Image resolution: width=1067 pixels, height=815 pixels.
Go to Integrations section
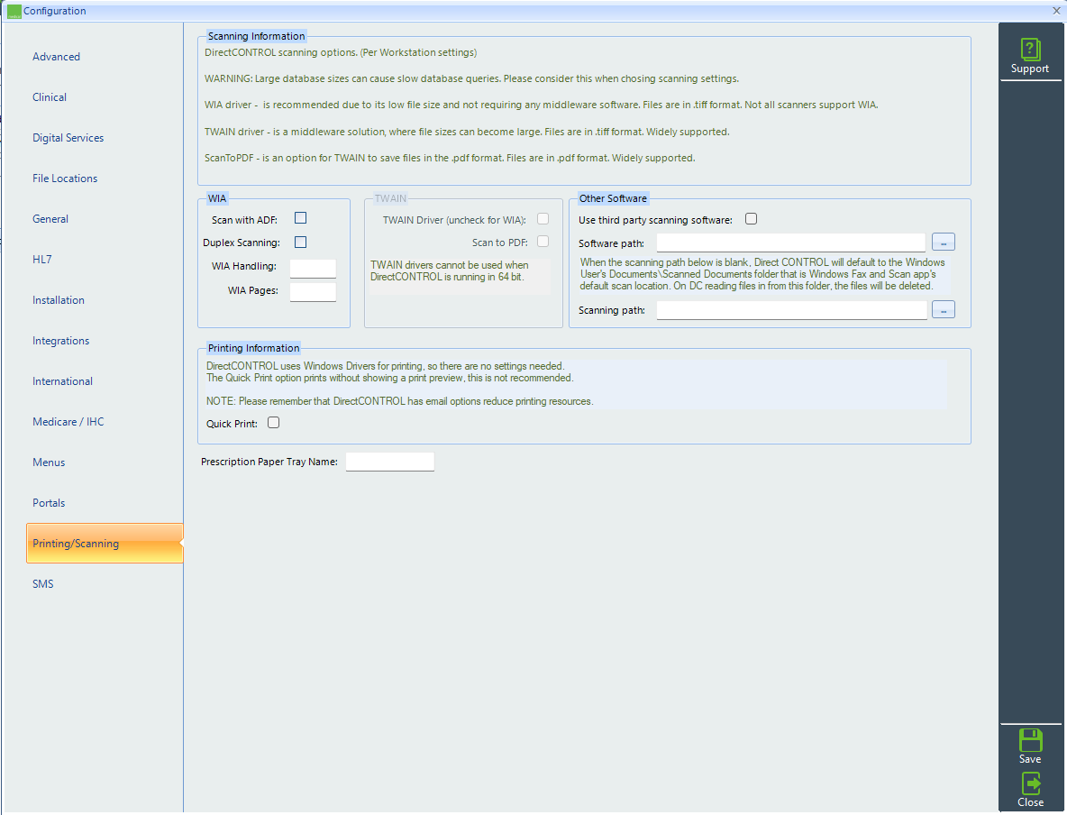pos(60,341)
